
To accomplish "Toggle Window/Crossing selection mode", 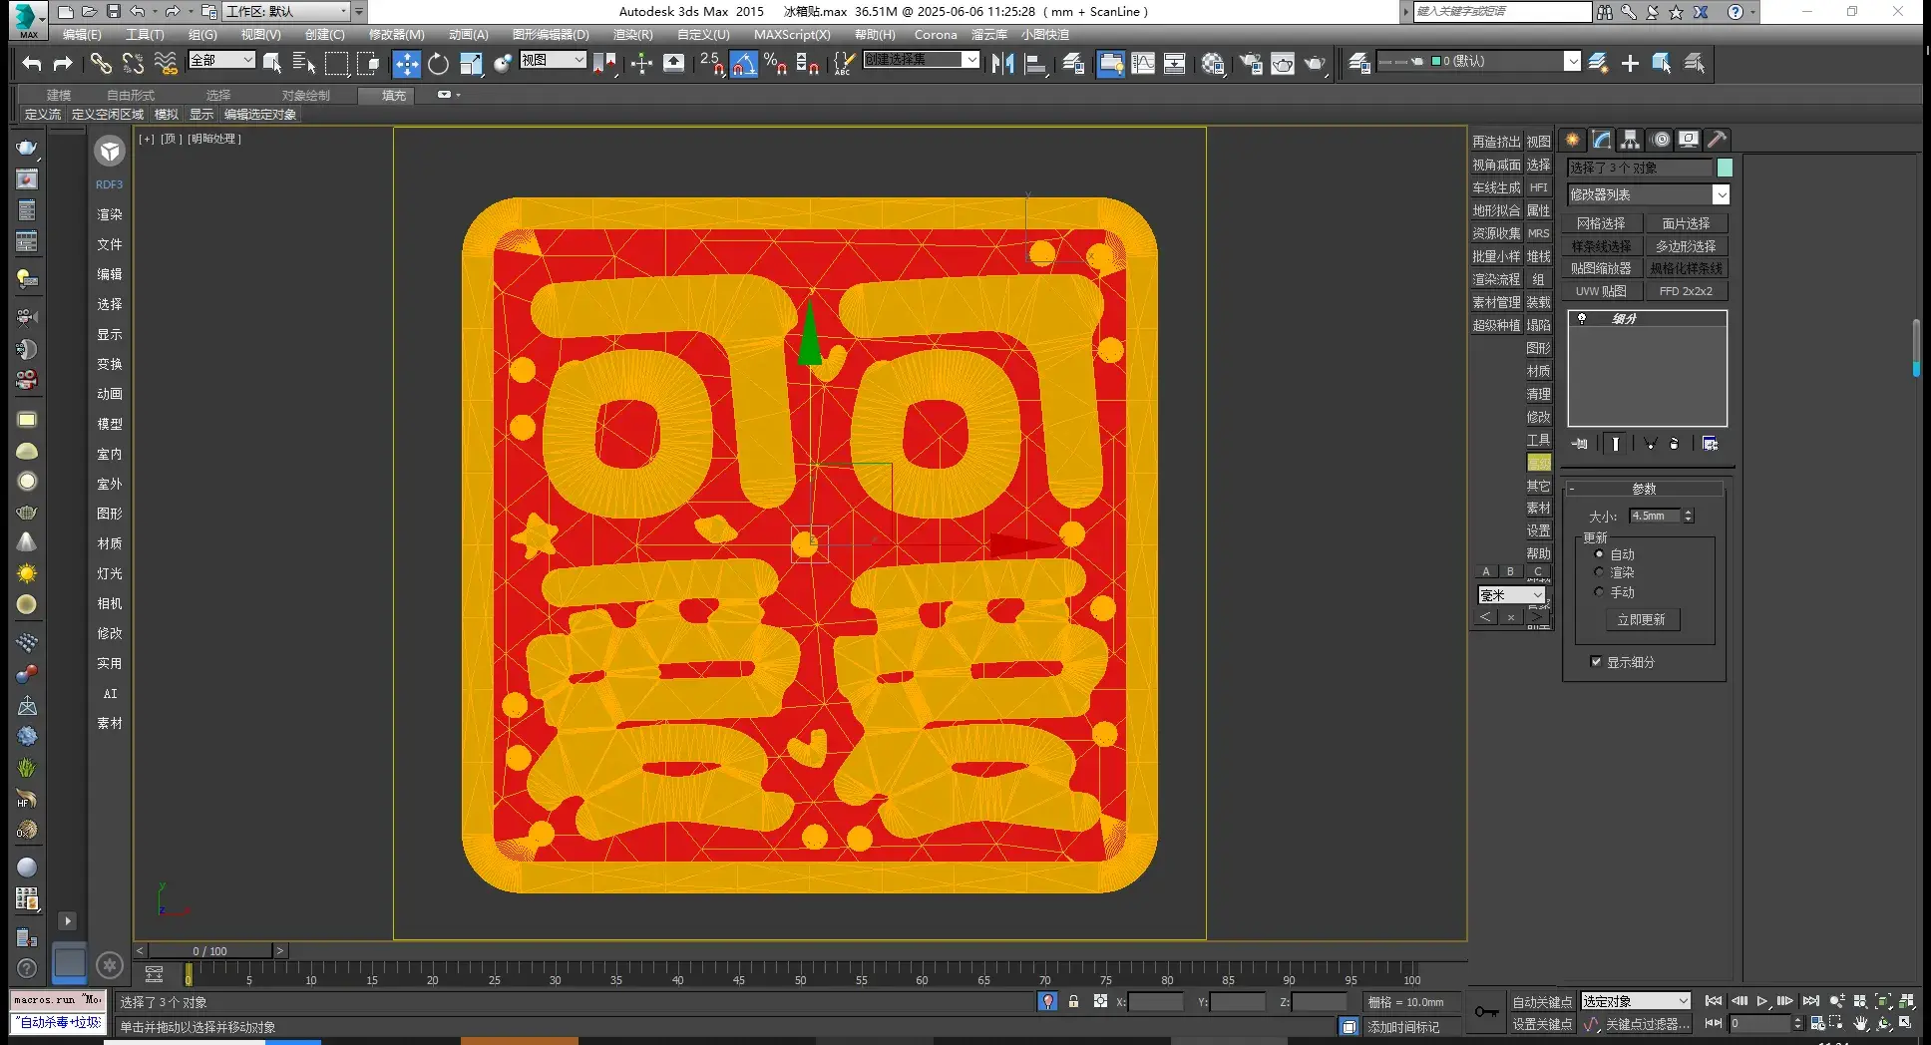I will click(369, 64).
